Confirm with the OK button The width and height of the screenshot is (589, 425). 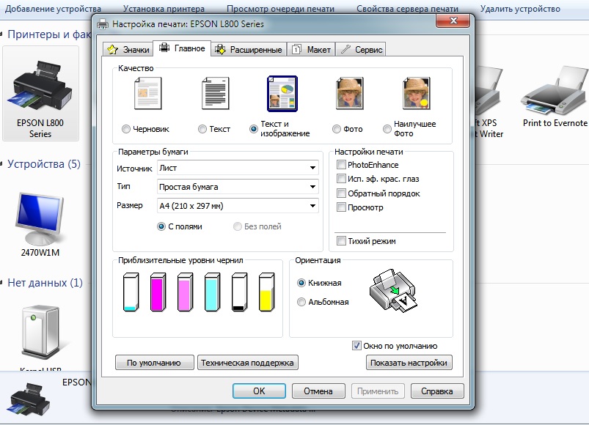[x=259, y=391]
